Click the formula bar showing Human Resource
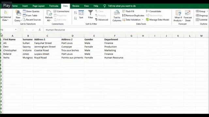The height and width of the screenshot is (117, 209). (126, 30)
